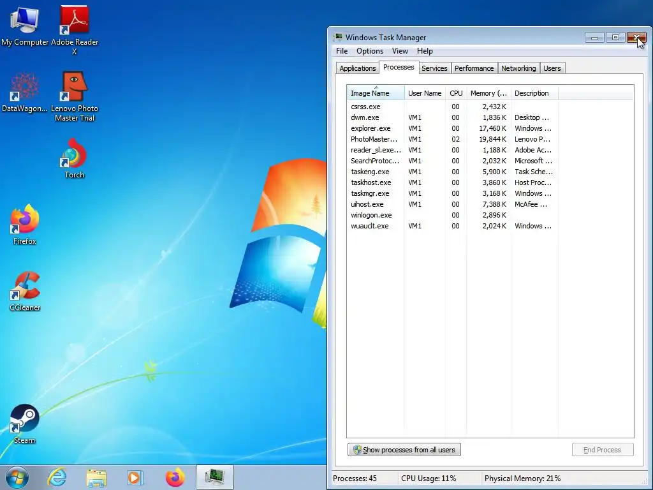Launch Firefox from the taskbar

click(x=175, y=477)
